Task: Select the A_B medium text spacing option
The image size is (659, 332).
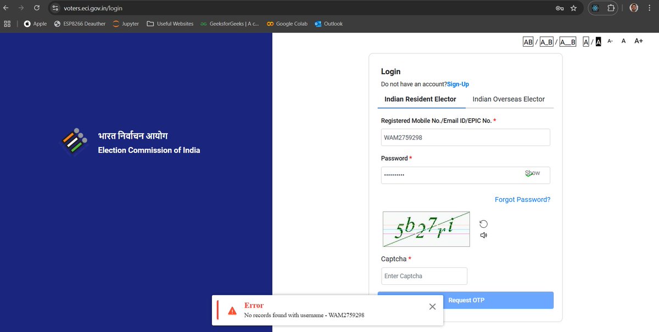Action: [x=546, y=42]
